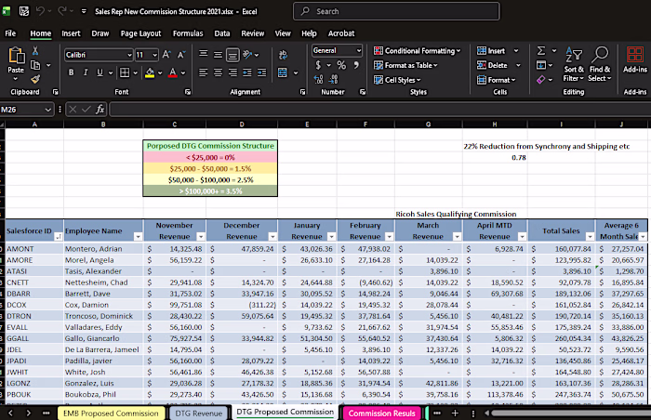Click the Copy icon
651x420 pixels.
coord(35,65)
